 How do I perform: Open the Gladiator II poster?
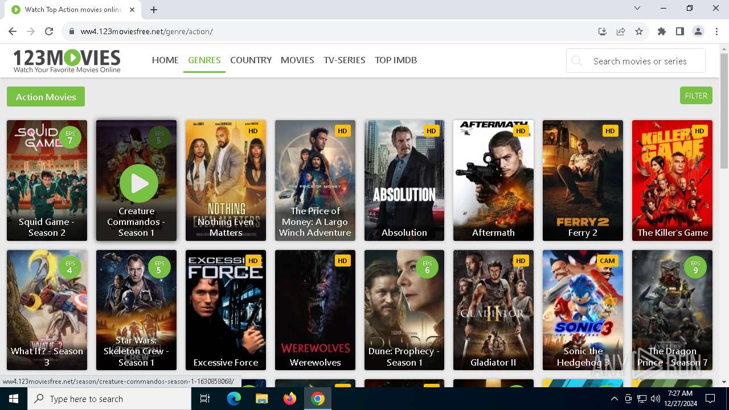pyautogui.click(x=493, y=310)
